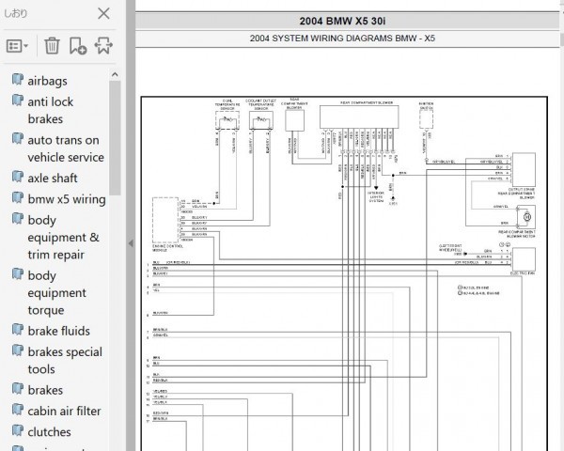Click the 2004 SYSTEM WIRING DIAGRAMS heading
Image resolution: width=564 pixels, height=451 pixels.
point(342,39)
